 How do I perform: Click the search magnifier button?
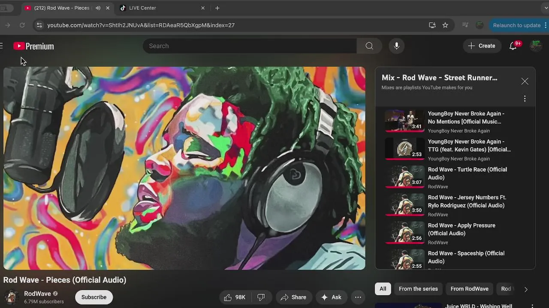(x=369, y=46)
